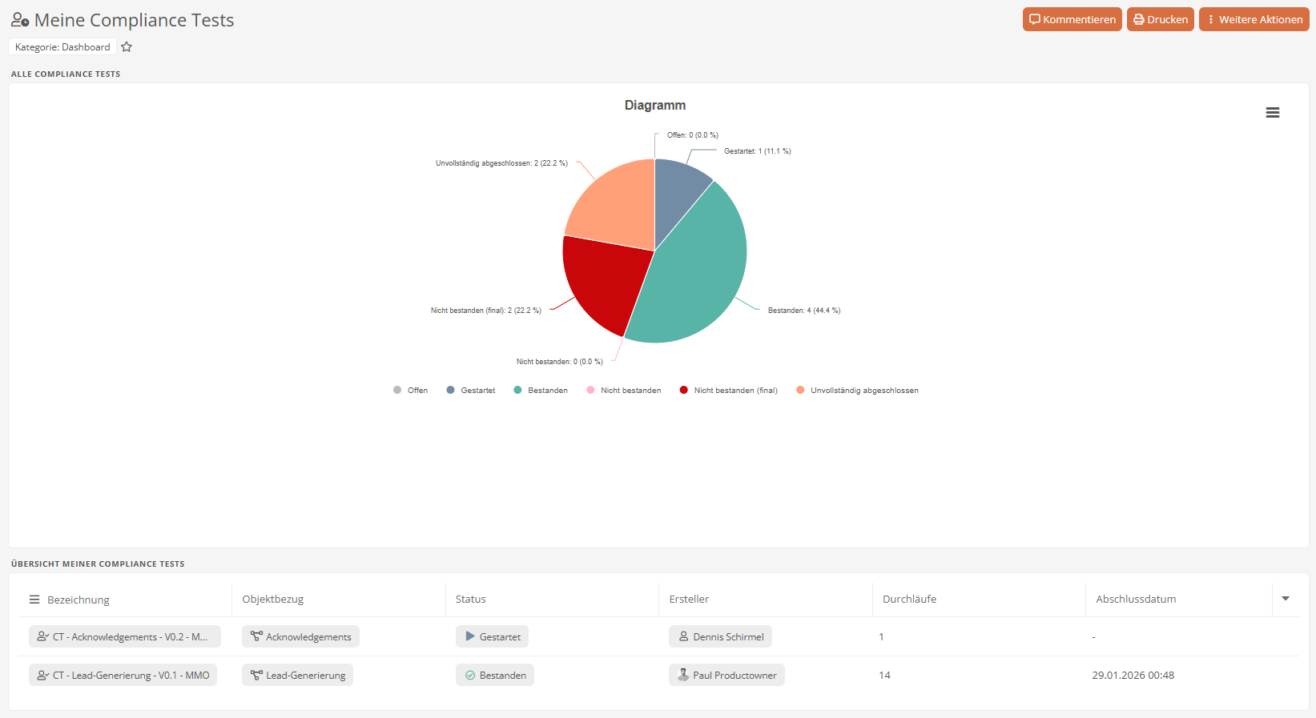Screen dimensions: 1316x718
Task: Click the Gestartet play status icon
Action: pyautogui.click(x=470, y=637)
